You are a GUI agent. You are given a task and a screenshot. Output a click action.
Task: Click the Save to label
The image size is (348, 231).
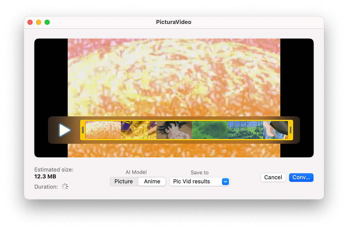pos(199,173)
